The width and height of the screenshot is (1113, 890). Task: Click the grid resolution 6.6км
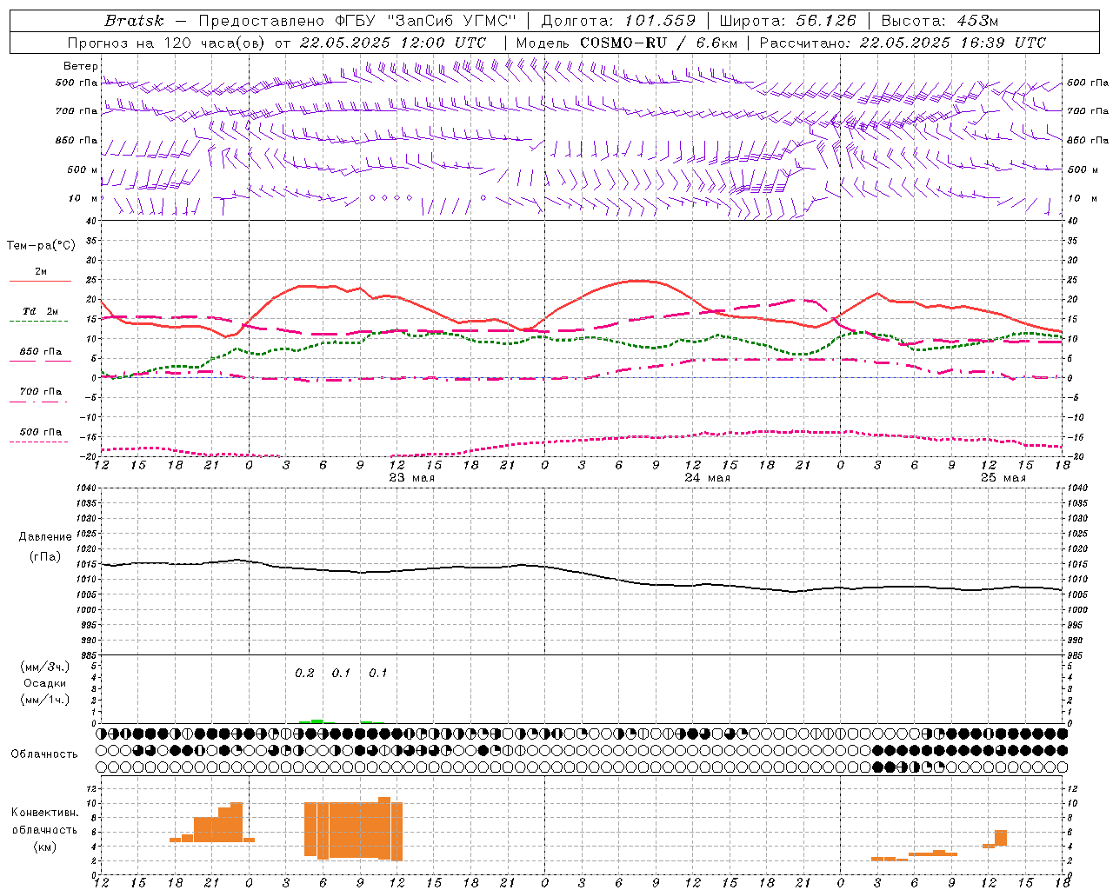717,43
